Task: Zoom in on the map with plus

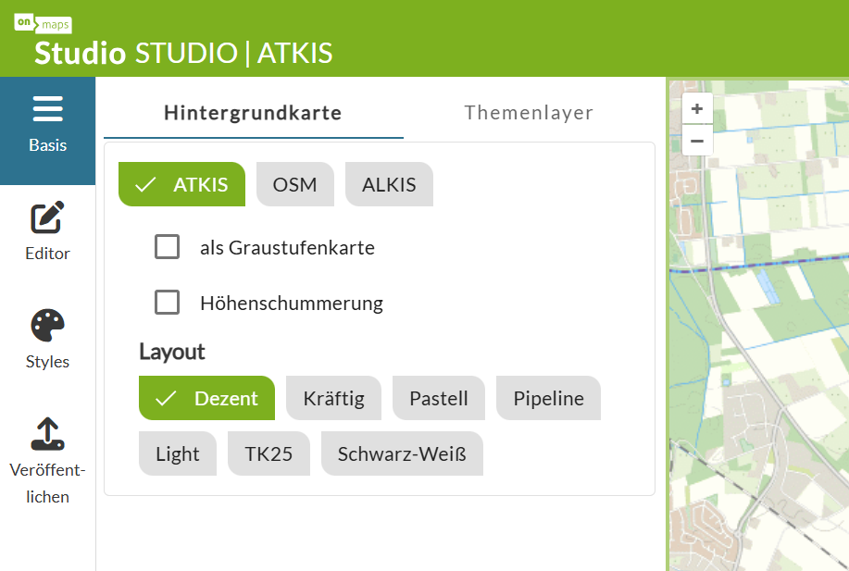Action: click(697, 109)
